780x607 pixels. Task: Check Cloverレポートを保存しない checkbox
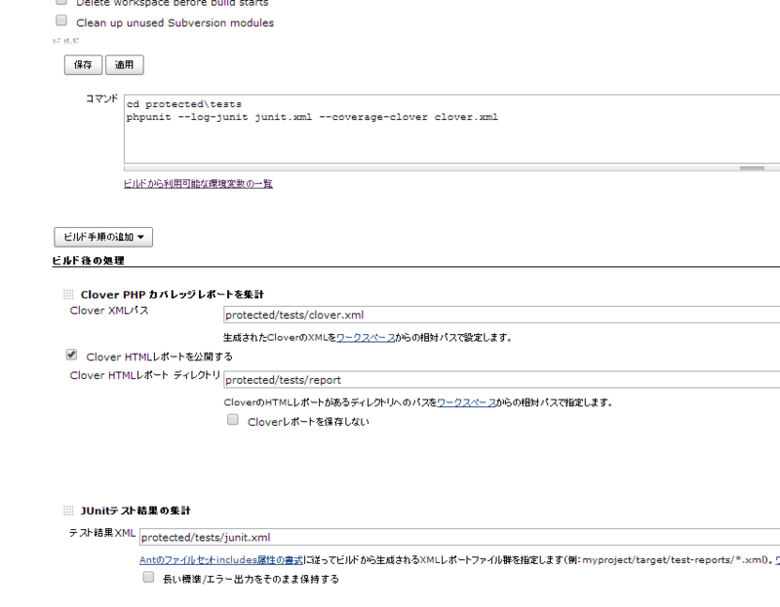pyautogui.click(x=233, y=420)
